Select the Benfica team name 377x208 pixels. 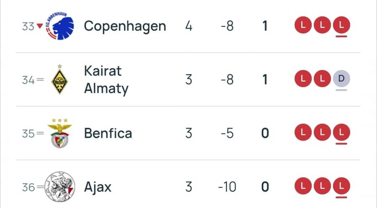pyautogui.click(x=108, y=133)
